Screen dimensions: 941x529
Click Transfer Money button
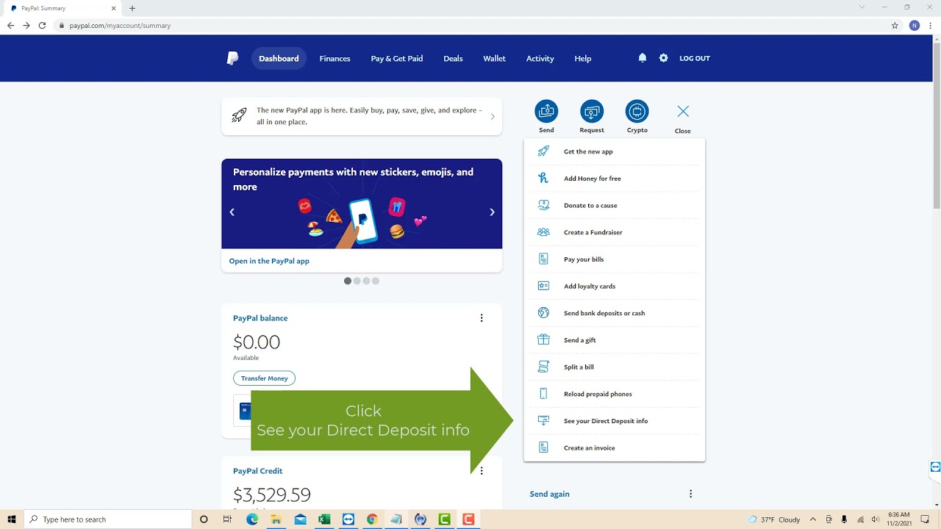(265, 378)
